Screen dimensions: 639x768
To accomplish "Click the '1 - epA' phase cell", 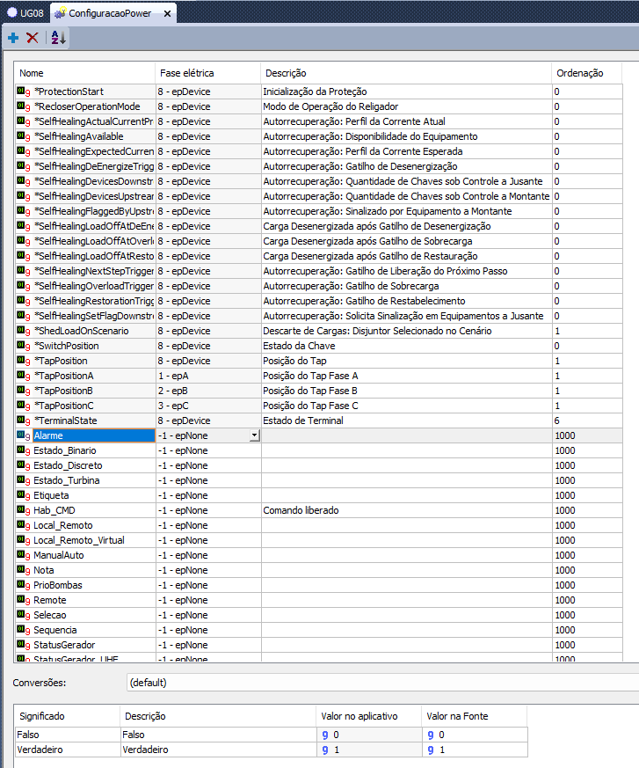I will point(208,376).
